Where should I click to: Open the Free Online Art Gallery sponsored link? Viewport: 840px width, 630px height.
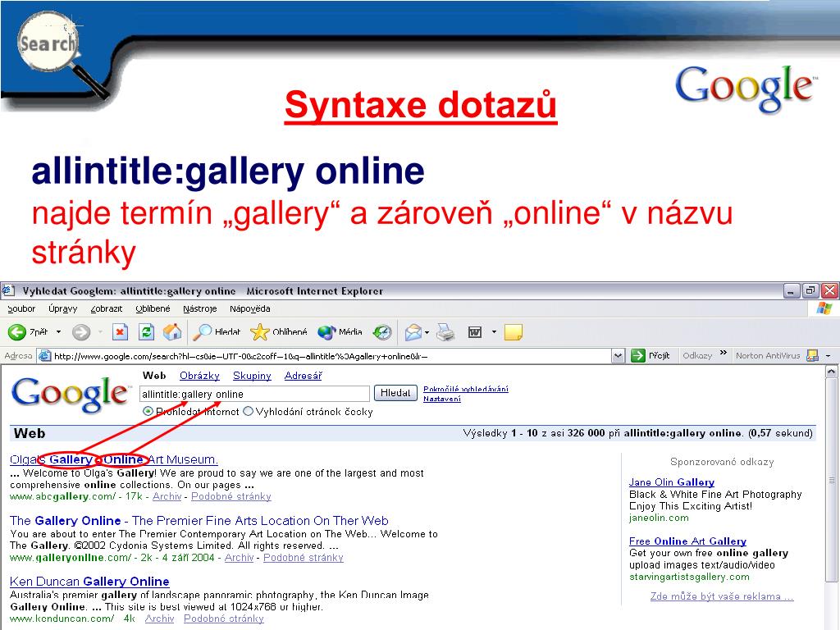[x=688, y=541]
